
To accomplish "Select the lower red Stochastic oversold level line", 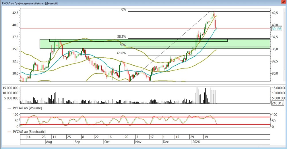I will click(145, 124).
